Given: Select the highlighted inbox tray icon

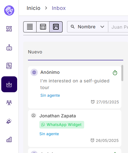Looking at the screenshot, I should (x=9, y=84).
